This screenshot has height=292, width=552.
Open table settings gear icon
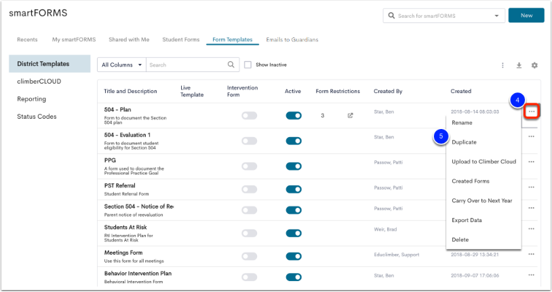pyautogui.click(x=534, y=65)
